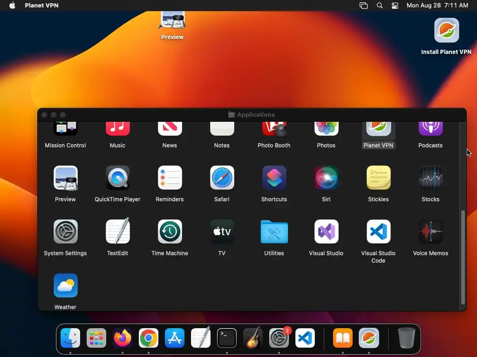Screen dimensions: 477x357
Task: Open the Trash in the Dock
Action: pos(406,337)
